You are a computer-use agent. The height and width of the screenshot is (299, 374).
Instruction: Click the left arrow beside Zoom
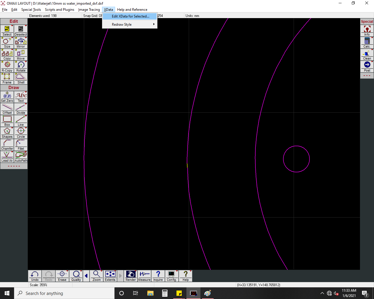coord(86,276)
